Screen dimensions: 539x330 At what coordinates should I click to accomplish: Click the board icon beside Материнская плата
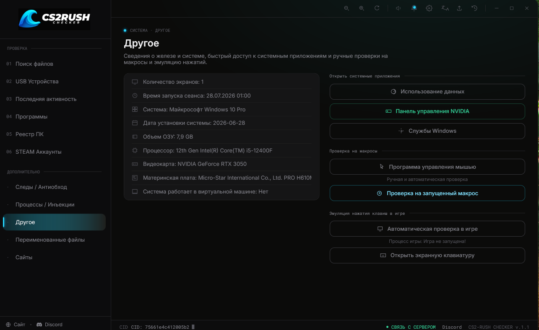[135, 178]
